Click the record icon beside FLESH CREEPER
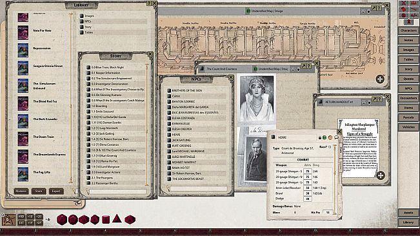Screen dimensions: 420x236 tap(169, 129)
